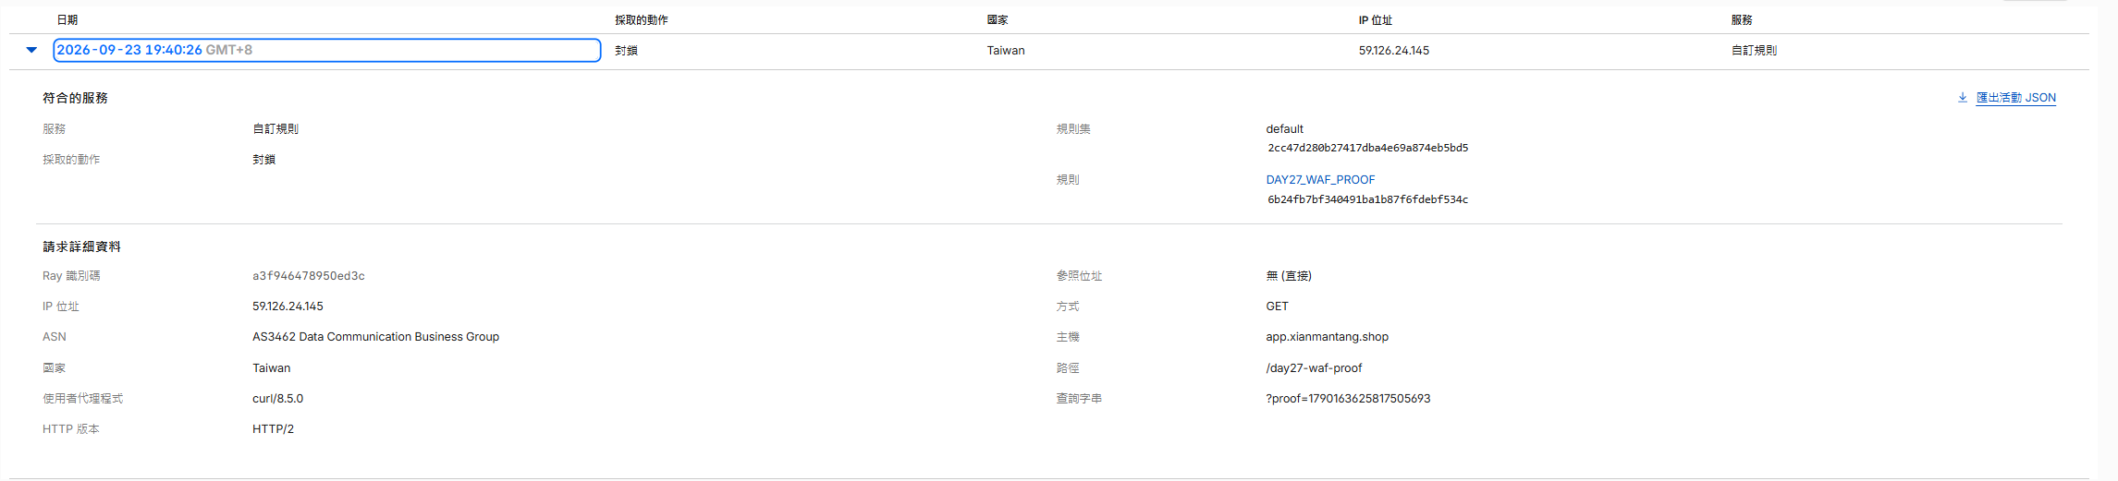Click the 國家 column header
Image resolution: width=2118 pixels, height=481 pixels.
point(998,20)
